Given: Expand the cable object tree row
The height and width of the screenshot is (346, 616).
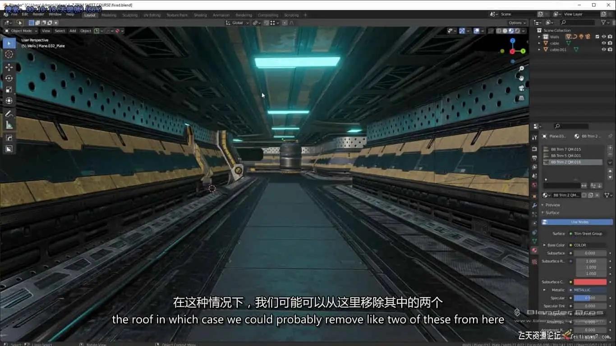Looking at the screenshot, I should pyautogui.click(x=539, y=43).
